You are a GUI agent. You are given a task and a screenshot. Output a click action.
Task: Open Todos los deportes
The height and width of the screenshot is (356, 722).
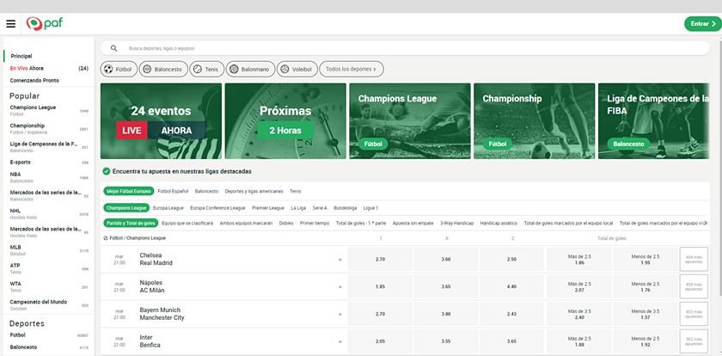coord(352,69)
